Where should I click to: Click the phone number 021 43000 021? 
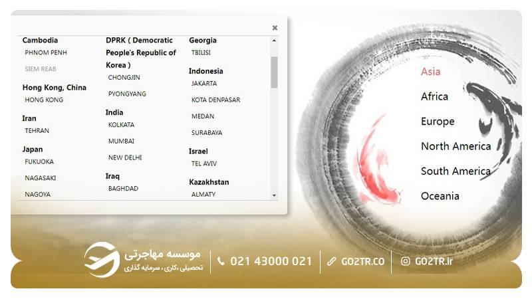(271, 261)
